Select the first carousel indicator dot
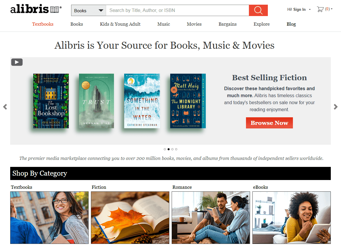Viewport: 341px width, 248px height. click(x=165, y=149)
